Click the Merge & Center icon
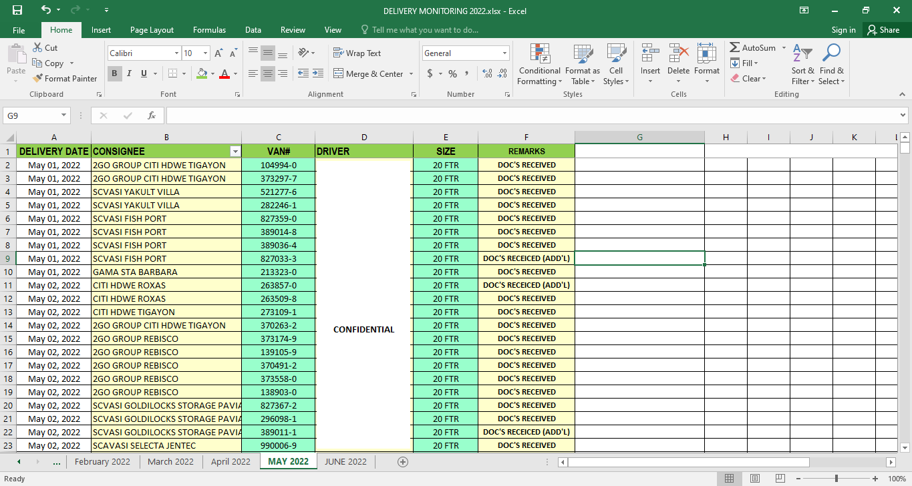 338,73
